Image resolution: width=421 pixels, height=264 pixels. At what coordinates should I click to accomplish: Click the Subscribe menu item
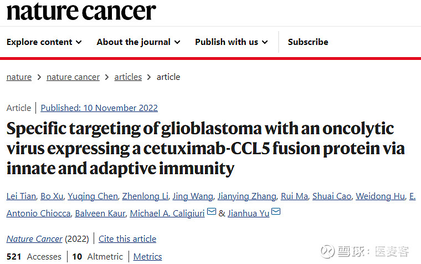(x=308, y=42)
